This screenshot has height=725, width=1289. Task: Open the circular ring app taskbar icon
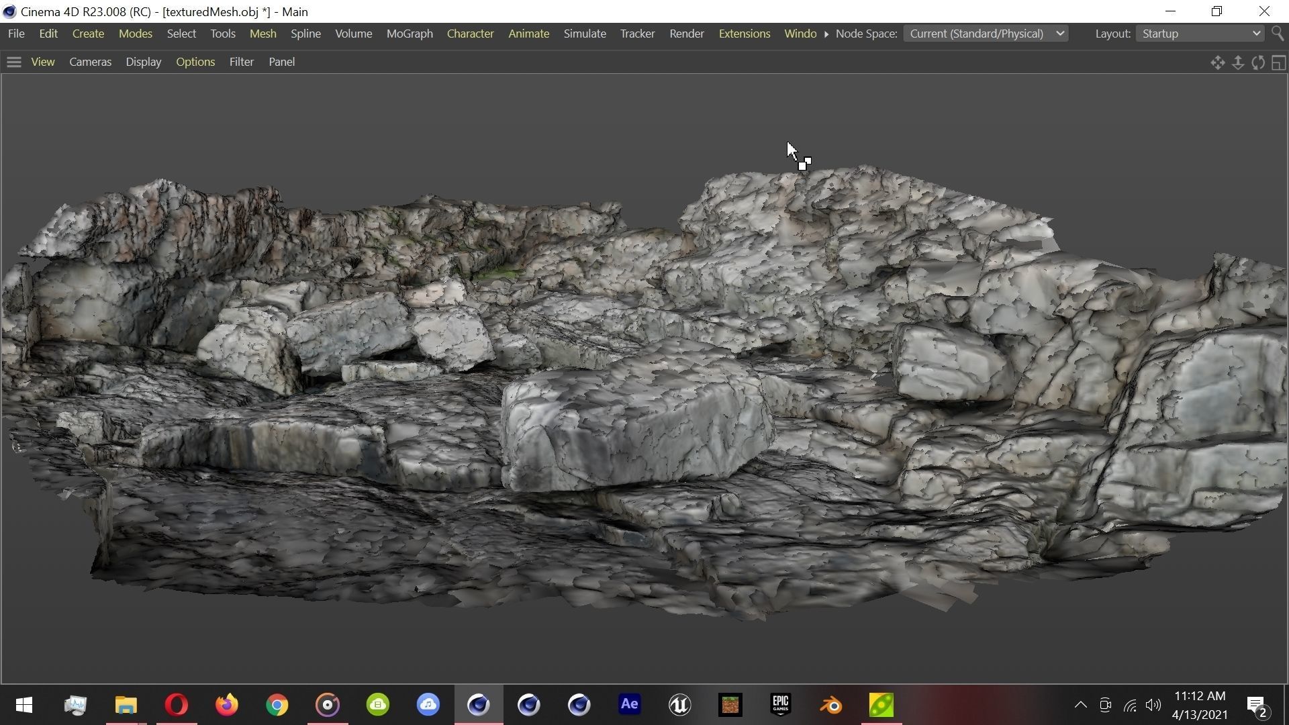pyautogui.click(x=328, y=705)
